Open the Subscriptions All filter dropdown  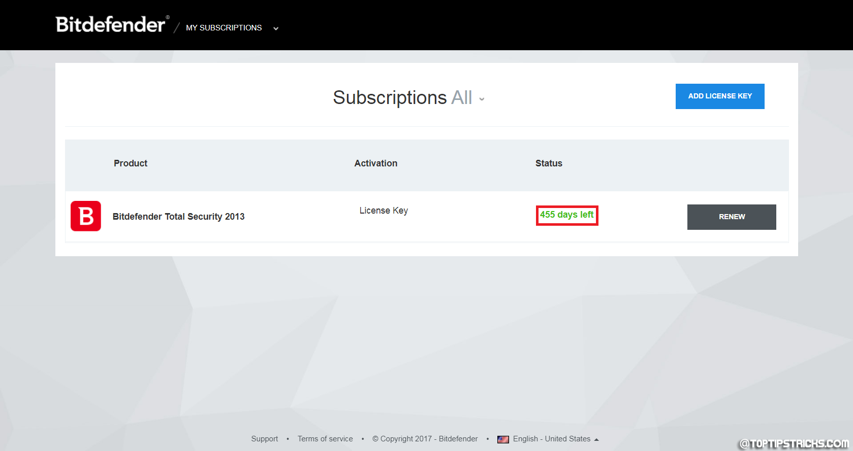(x=467, y=97)
